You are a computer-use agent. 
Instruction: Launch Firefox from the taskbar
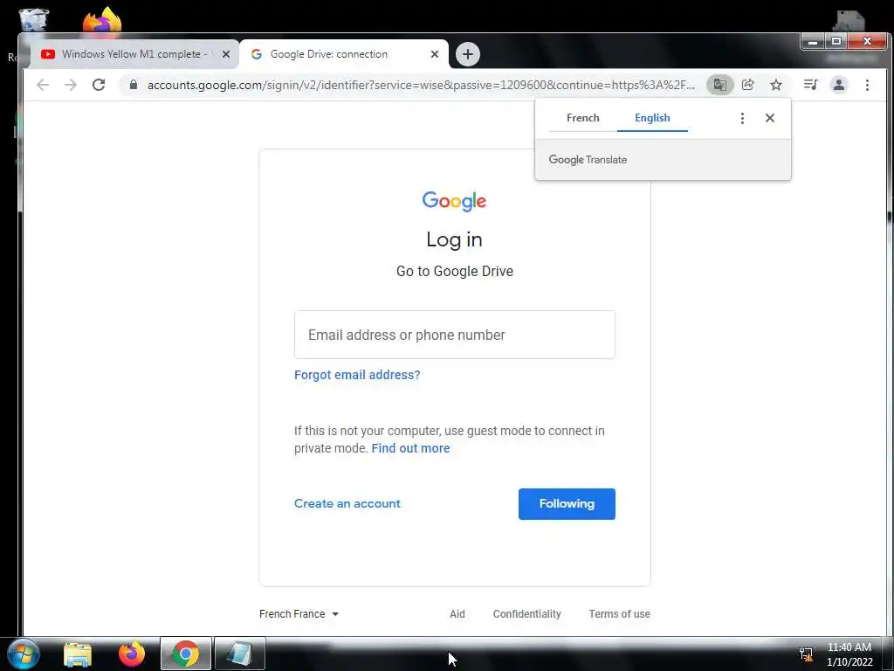click(x=132, y=654)
